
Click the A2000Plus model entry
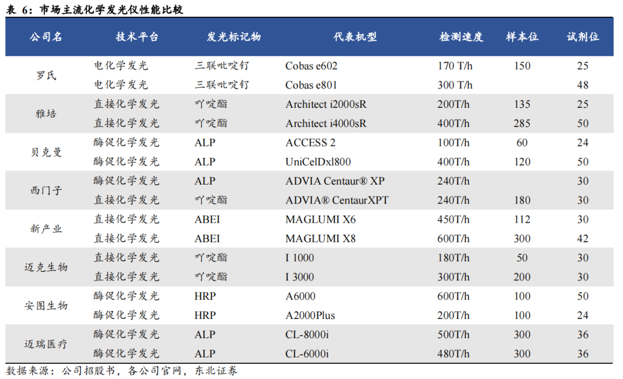tap(310, 316)
